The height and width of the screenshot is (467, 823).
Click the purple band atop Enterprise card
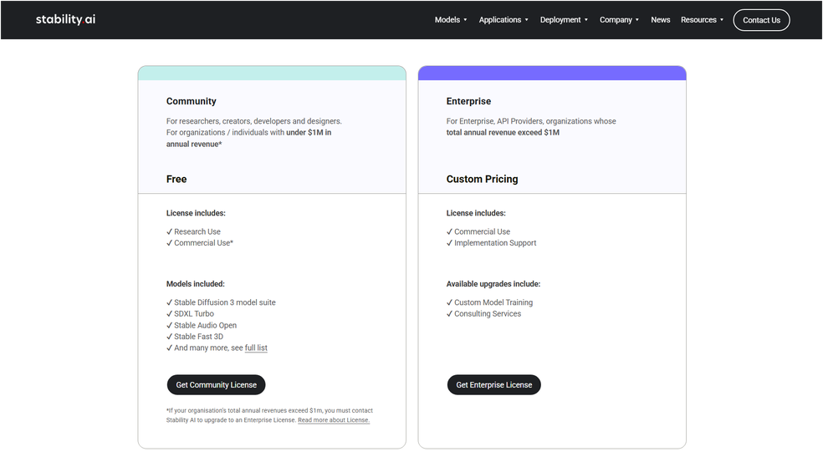[552, 74]
